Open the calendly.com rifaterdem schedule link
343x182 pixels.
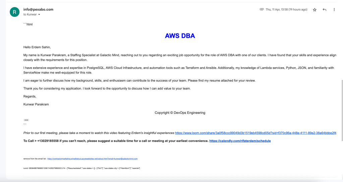pyautogui.click(x=240, y=141)
